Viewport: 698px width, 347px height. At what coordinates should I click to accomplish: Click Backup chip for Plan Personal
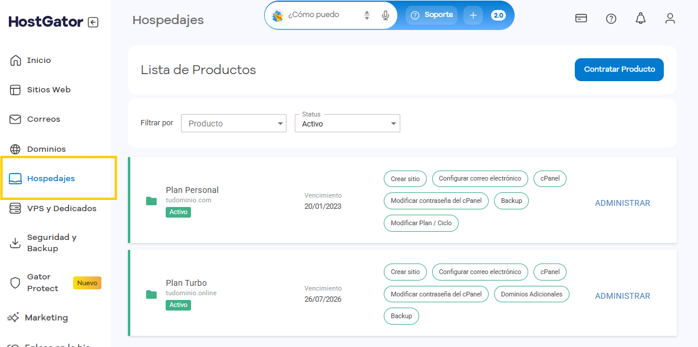coord(511,201)
